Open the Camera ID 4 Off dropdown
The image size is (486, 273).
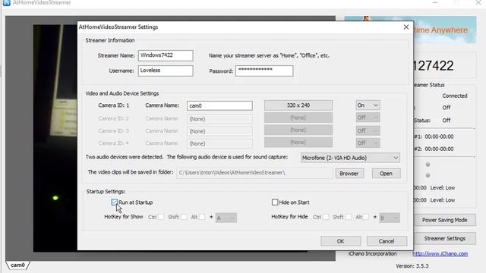point(368,143)
